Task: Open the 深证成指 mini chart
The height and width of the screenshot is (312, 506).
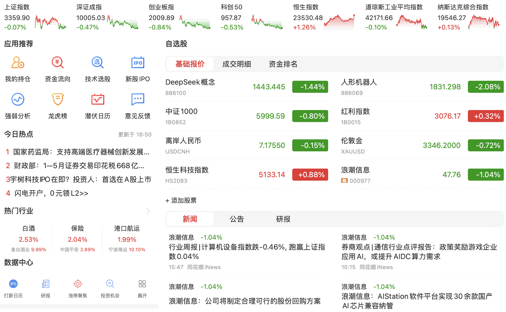Action: [x=123, y=22]
